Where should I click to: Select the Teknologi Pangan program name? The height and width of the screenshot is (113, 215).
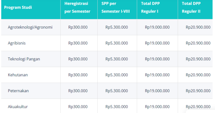pos(24,59)
